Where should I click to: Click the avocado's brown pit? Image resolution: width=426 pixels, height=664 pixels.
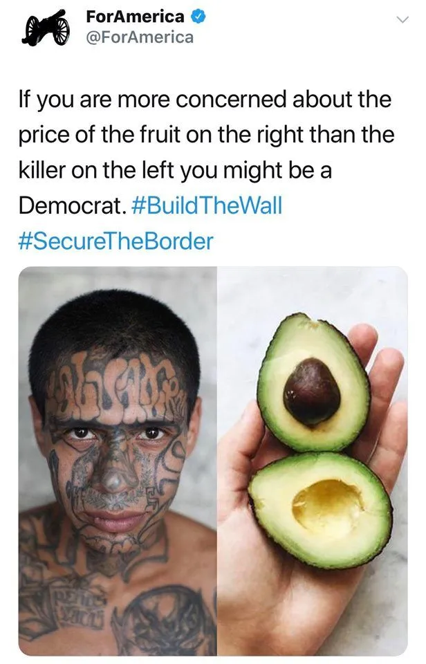coord(312,391)
